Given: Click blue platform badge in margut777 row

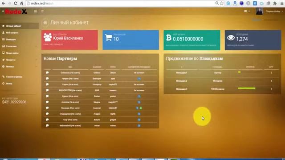Looking at the screenshot, I should point(139,102).
